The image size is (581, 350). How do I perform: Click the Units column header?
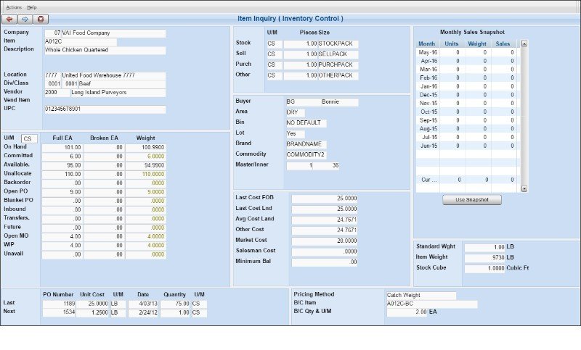[x=451, y=43]
